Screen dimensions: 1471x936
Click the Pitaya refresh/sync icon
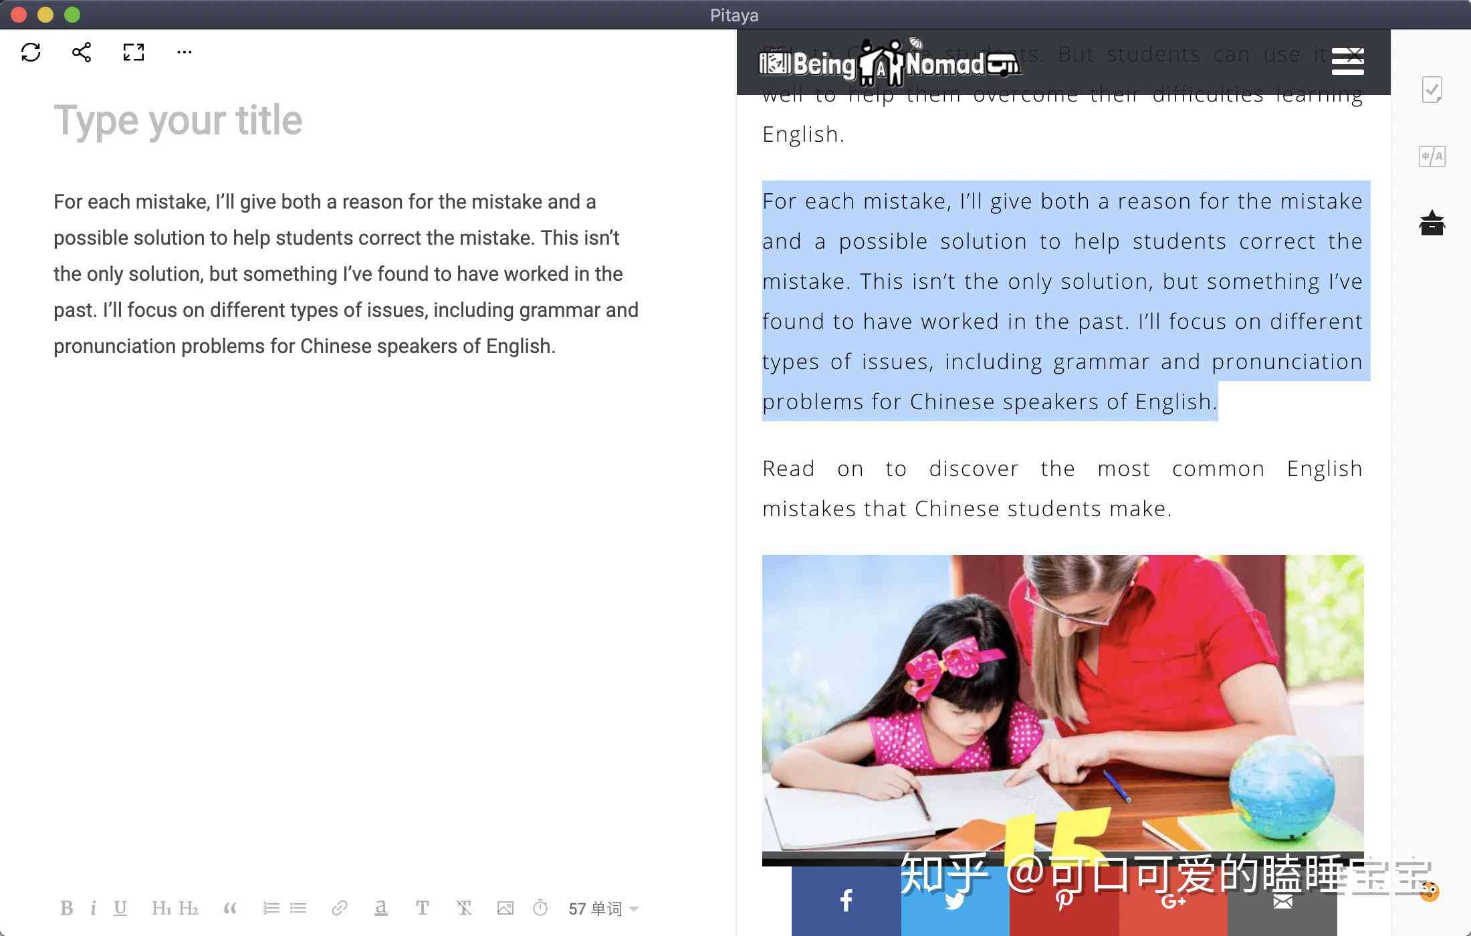pos(31,51)
